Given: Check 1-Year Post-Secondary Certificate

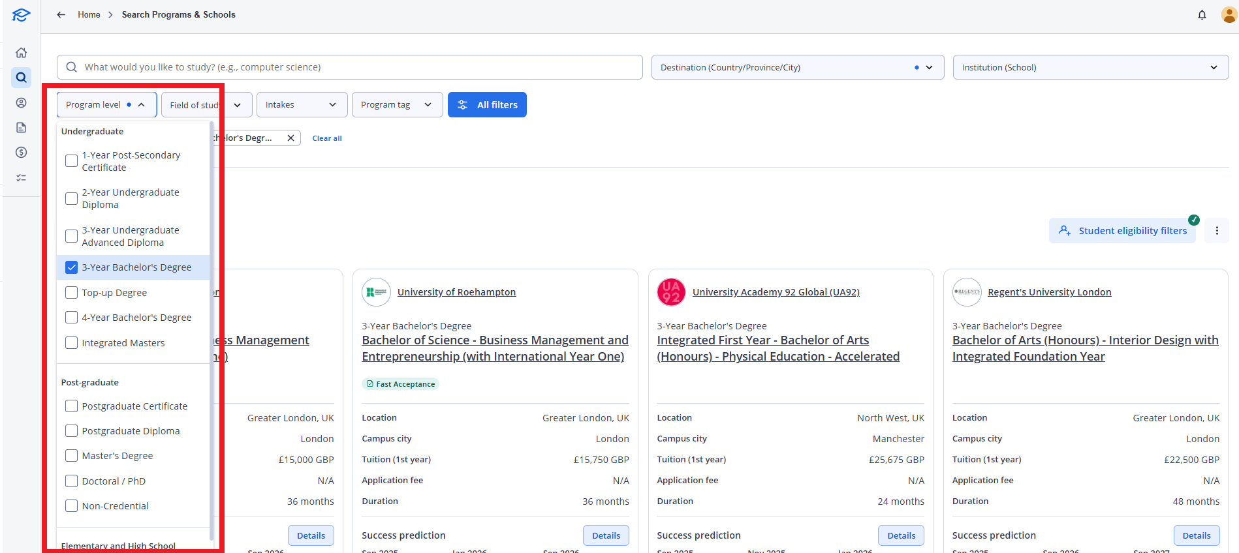Looking at the screenshot, I should click(x=72, y=161).
